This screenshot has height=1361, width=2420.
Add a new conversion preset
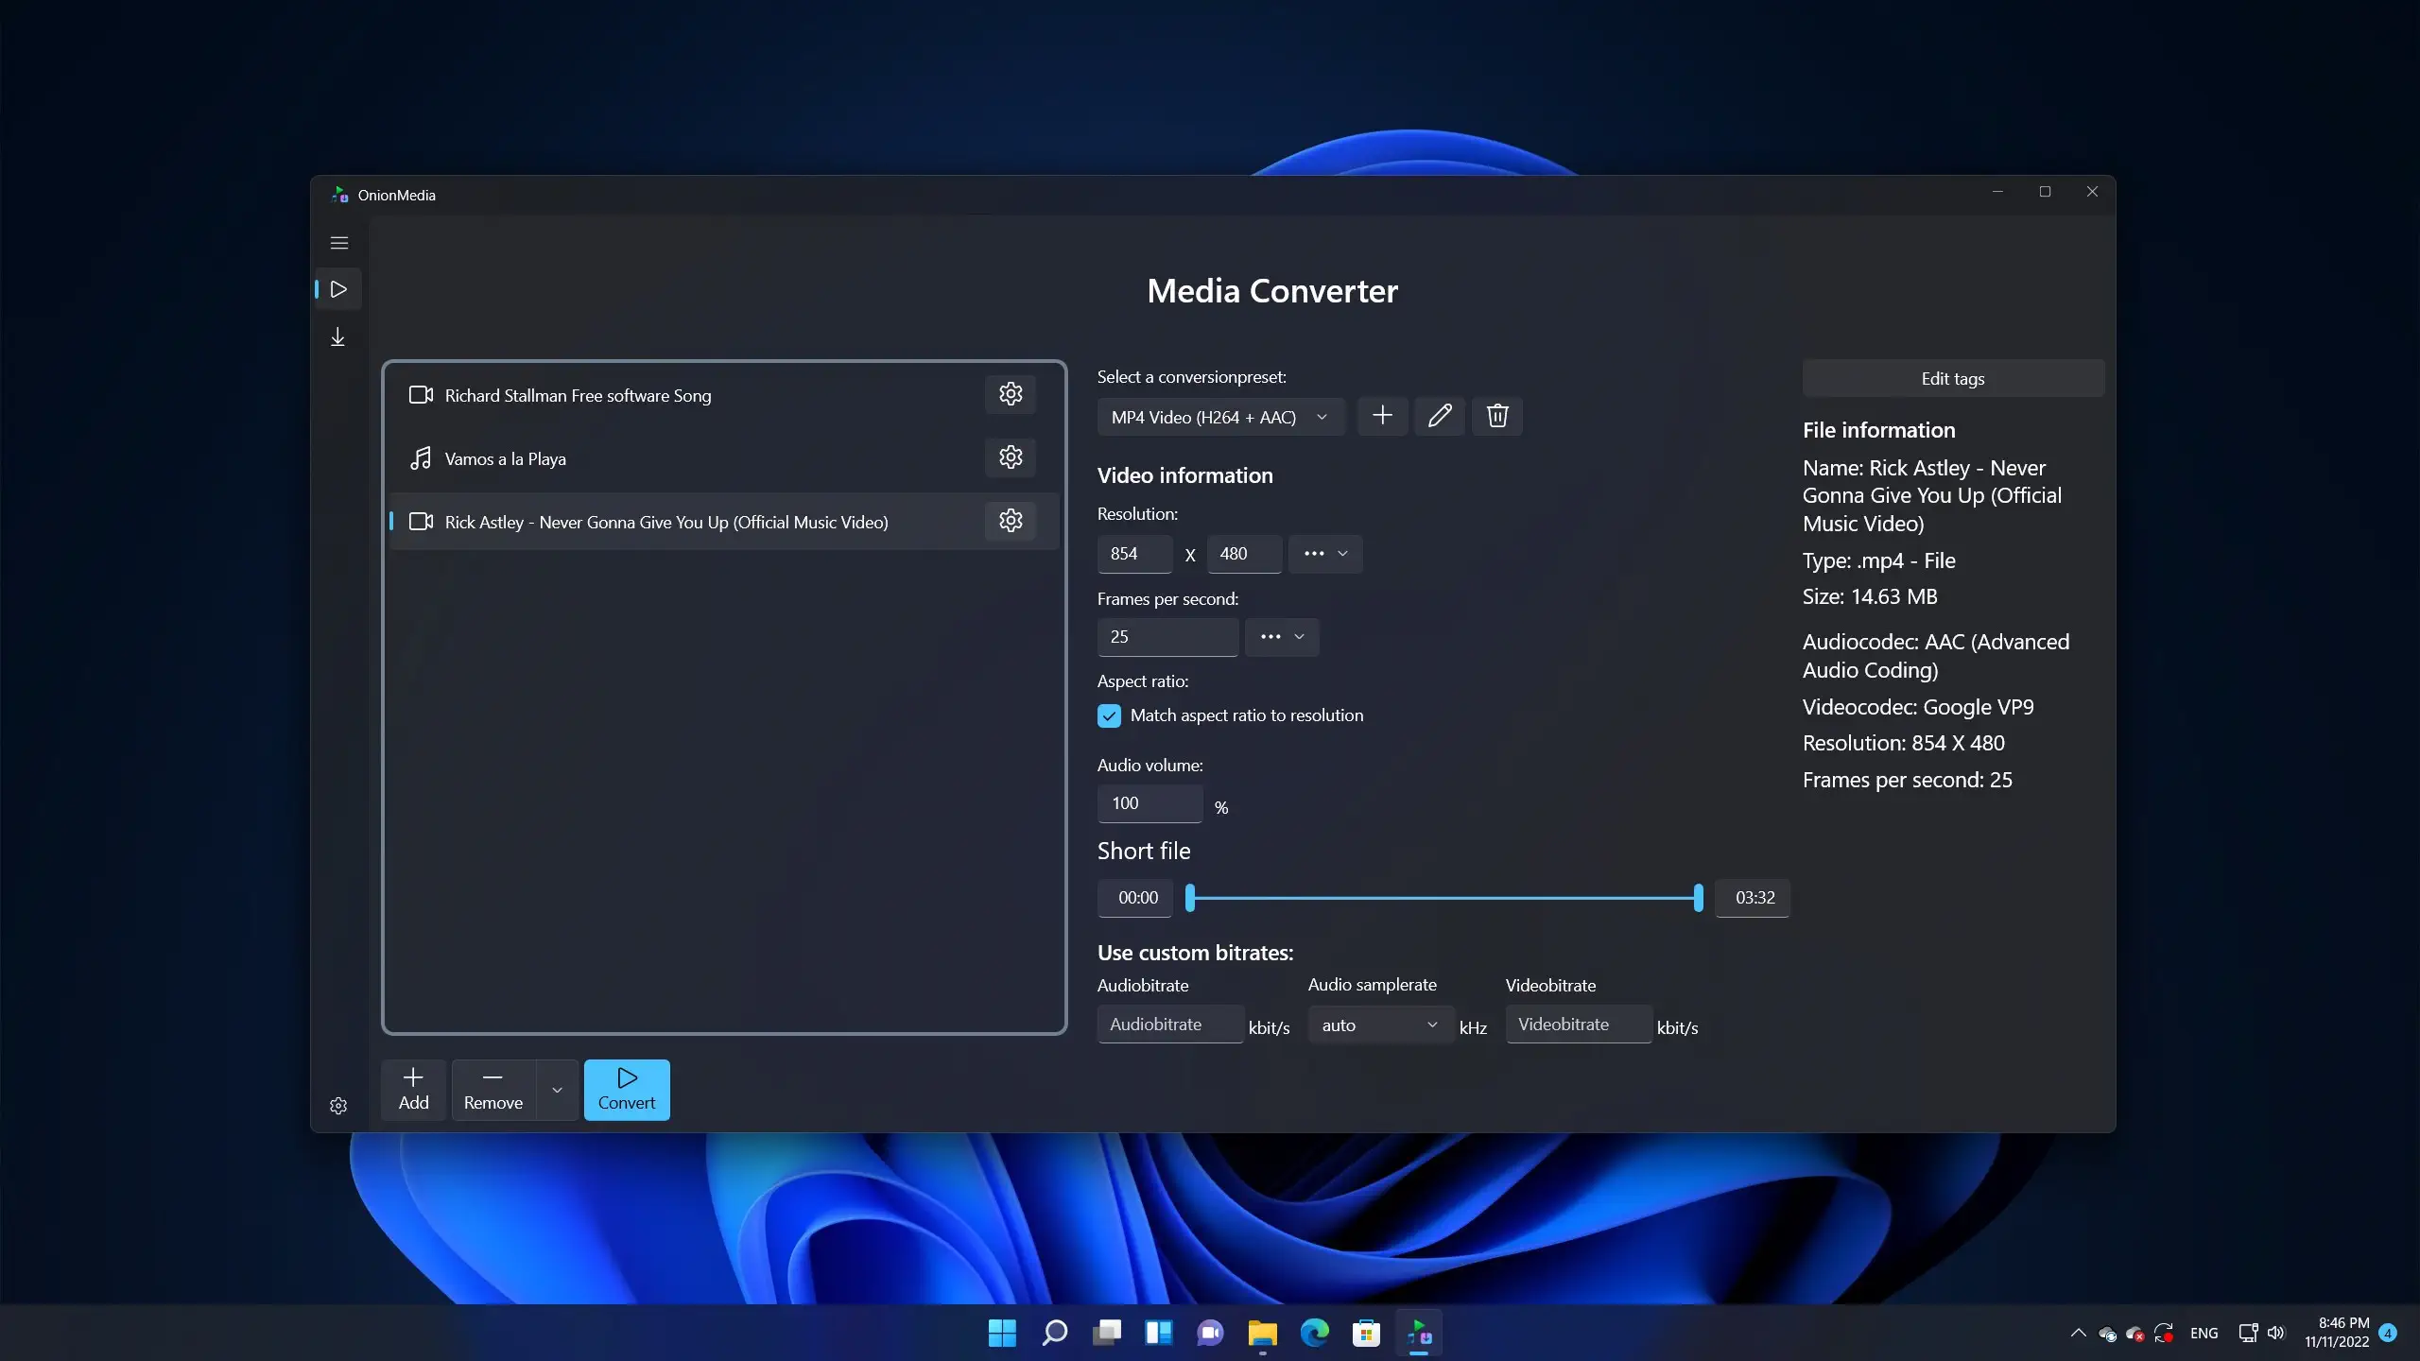click(x=1382, y=416)
